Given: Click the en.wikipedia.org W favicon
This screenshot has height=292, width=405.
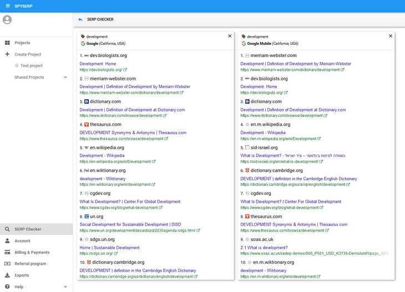Looking at the screenshot, I should [87, 147].
